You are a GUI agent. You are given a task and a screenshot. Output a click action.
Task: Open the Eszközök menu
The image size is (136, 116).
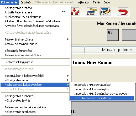[x=26, y=2]
